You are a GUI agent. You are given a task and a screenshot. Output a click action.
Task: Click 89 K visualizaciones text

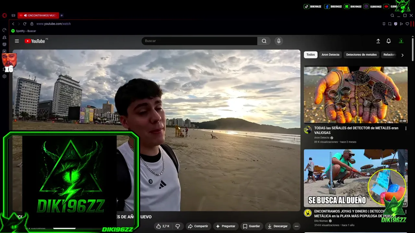pos(326,142)
